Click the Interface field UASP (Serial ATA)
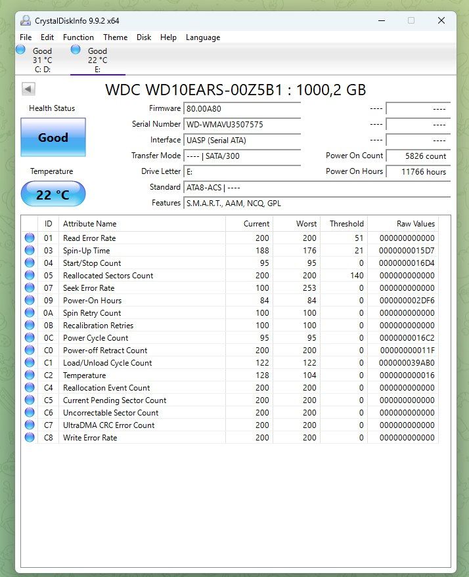This screenshot has height=577, width=469. [x=242, y=140]
